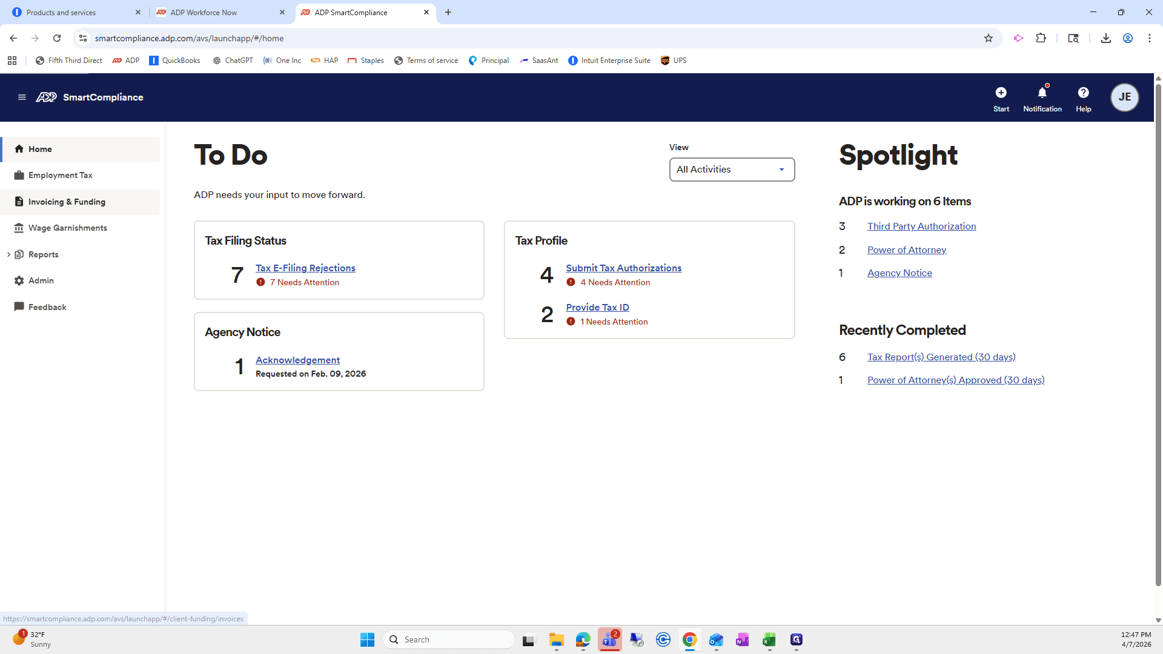1163x654 pixels.
Task: Open Intuit Enterprise Suite bookmark
Action: pyautogui.click(x=609, y=61)
